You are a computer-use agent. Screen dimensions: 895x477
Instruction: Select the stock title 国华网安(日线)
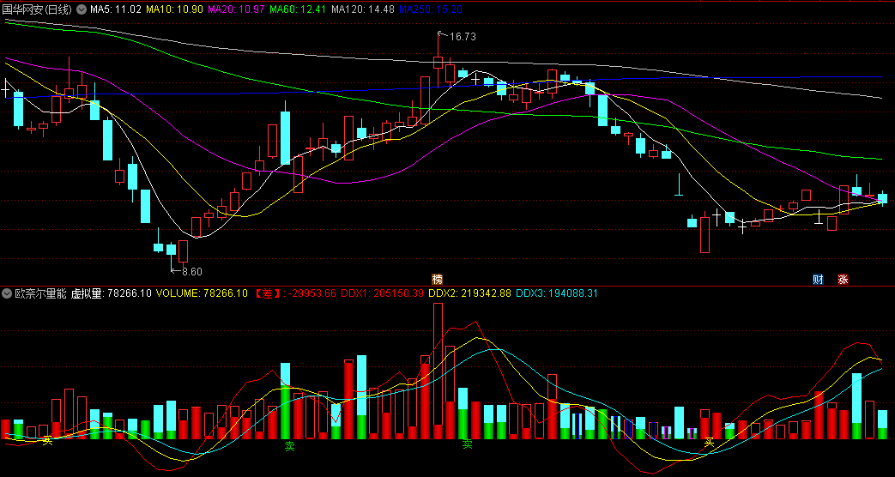point(38,9)
